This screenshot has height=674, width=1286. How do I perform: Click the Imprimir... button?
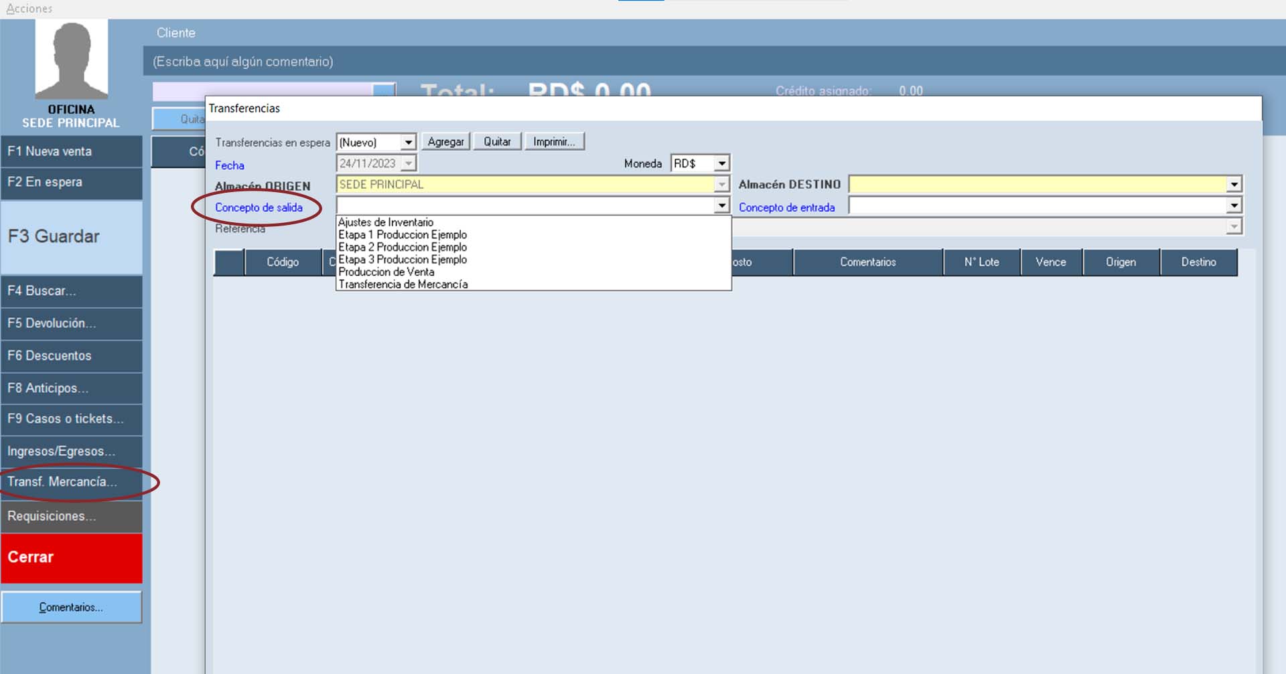click(x=554, y=142)
